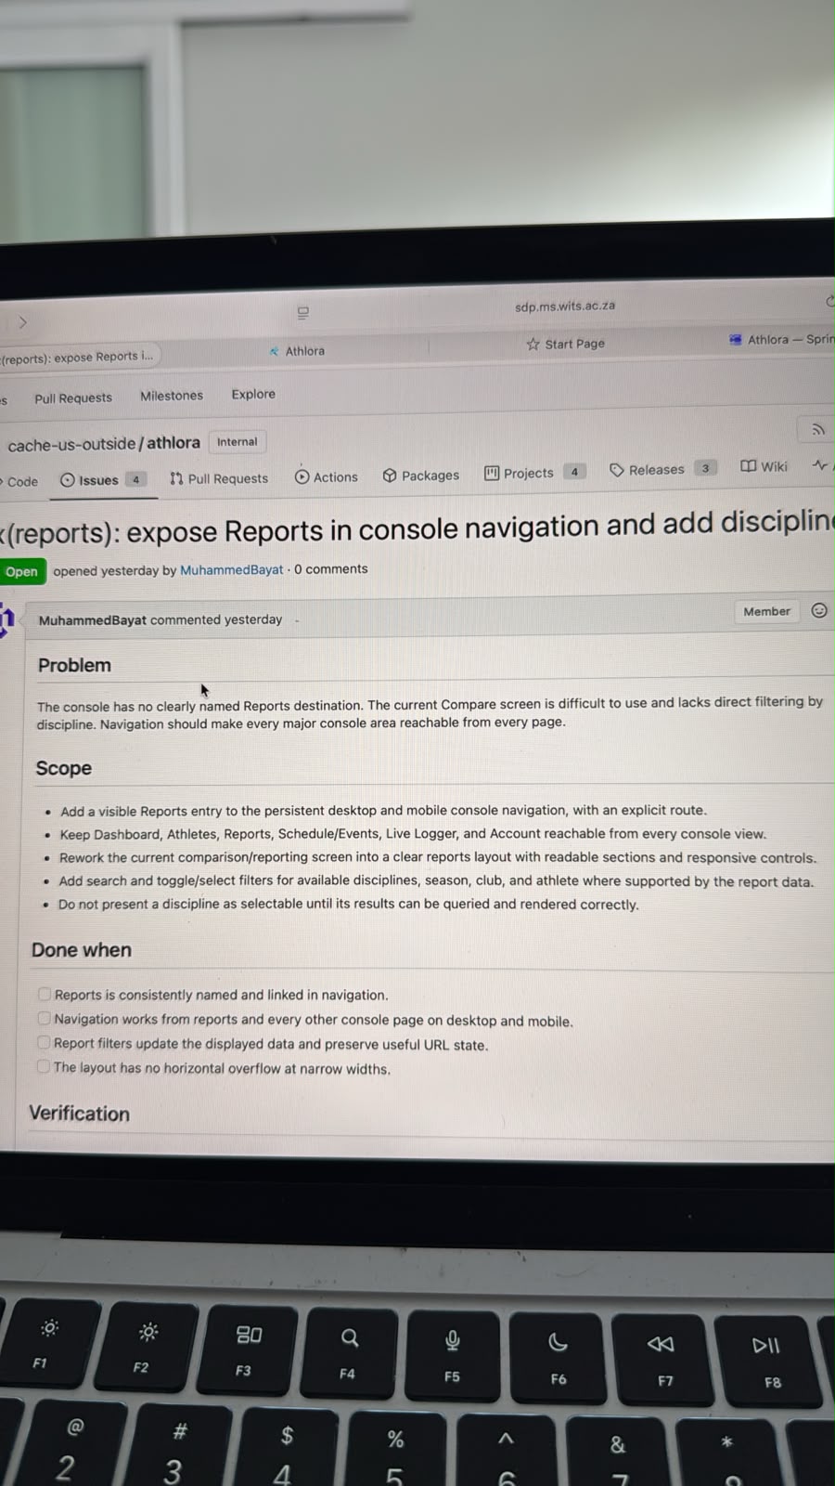Check 'Navigation works from reports' checkbox
Screen dimensions: 835x1486
[x=44, y=1018]
